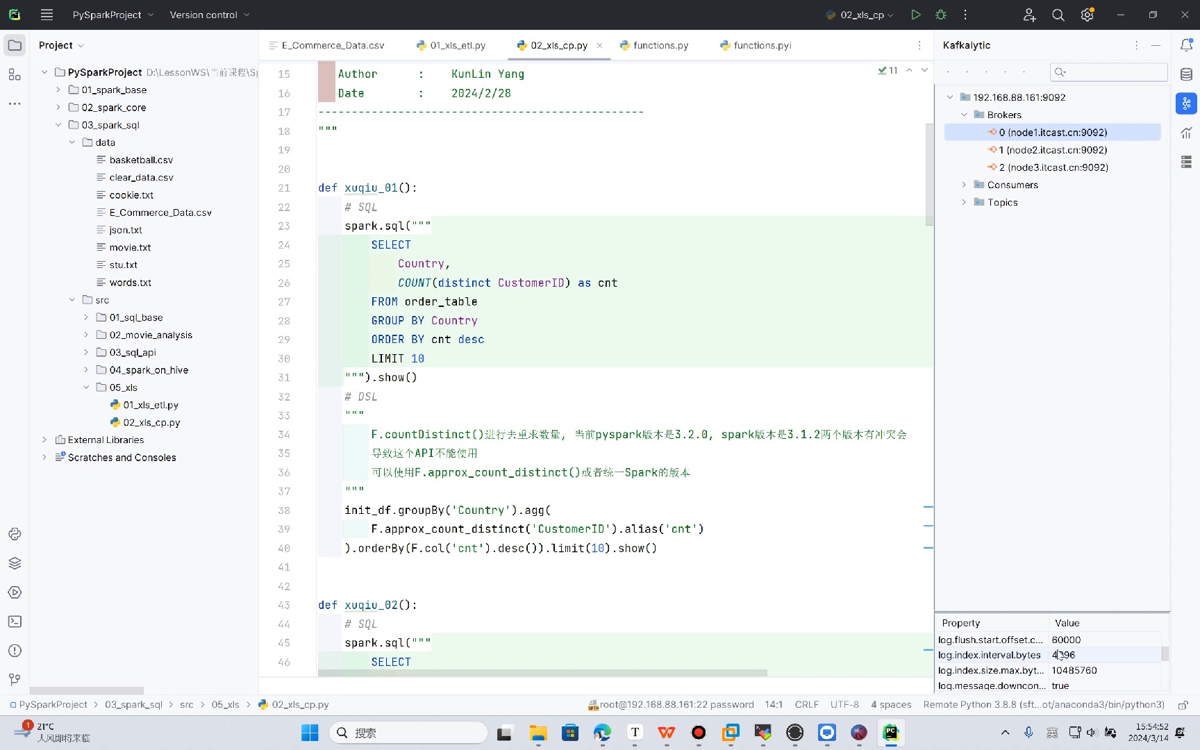Open the Git version control tool window
This screenshot has height=750, width=1200.
tap(15, 680)
